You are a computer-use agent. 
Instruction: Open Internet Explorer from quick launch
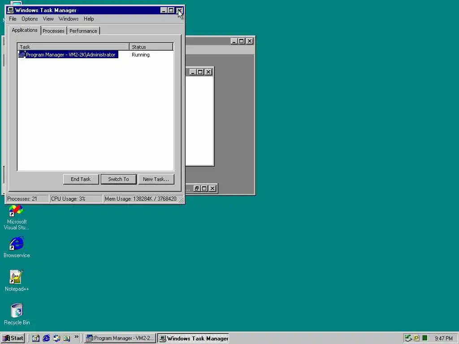coord(46,338)
